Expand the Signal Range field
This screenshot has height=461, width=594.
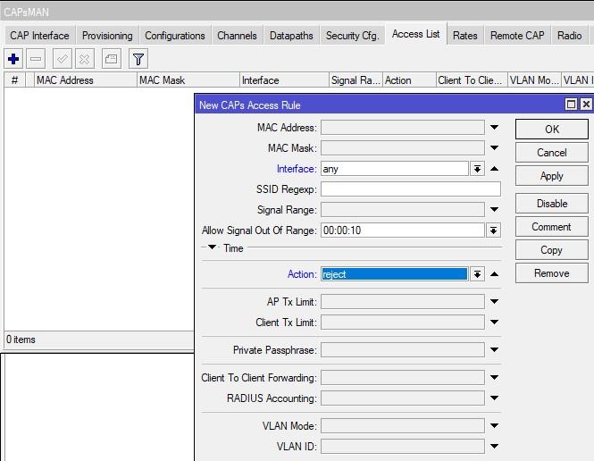tap(494, 210)
